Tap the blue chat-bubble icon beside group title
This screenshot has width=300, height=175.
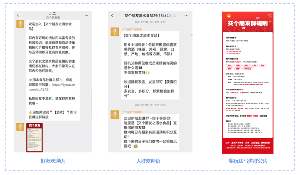pos(169,15)
